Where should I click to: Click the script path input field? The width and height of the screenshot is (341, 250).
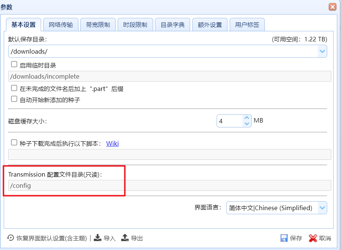(168, 154)
